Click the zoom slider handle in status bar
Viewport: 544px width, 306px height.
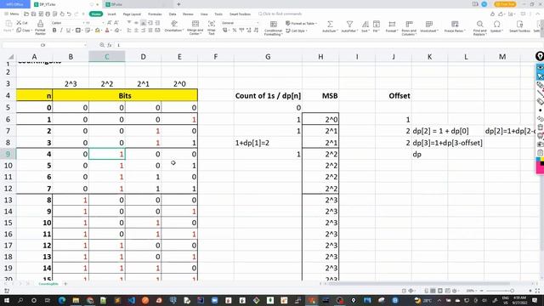coord(512,291)
